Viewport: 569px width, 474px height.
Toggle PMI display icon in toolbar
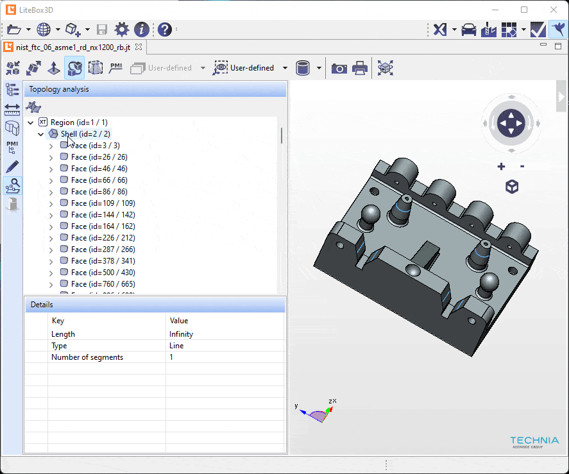(x=115, y=68)
